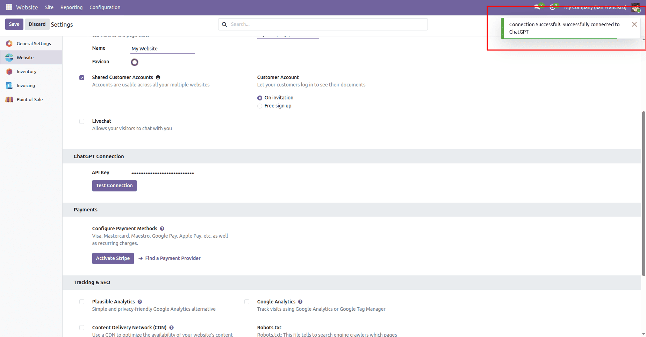
Task: Click the website Favicon image
Action: pyautogui.click(x=135, y=62)
